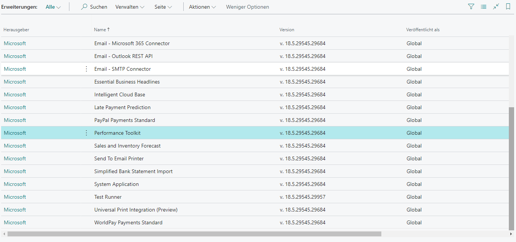The height and width of the screenshot is (242, 516).
Task: Select the System Application name
Action: coord(117,184)
